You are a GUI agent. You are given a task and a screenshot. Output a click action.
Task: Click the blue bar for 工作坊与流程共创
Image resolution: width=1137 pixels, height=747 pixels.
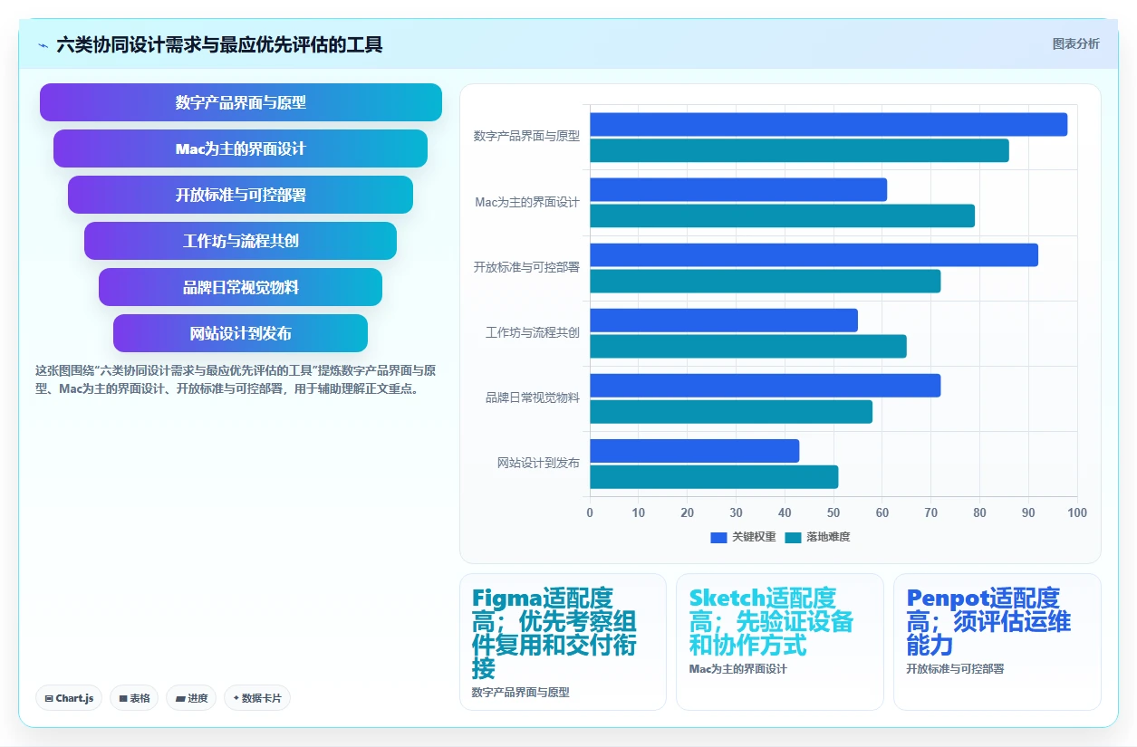click(724, 320)
